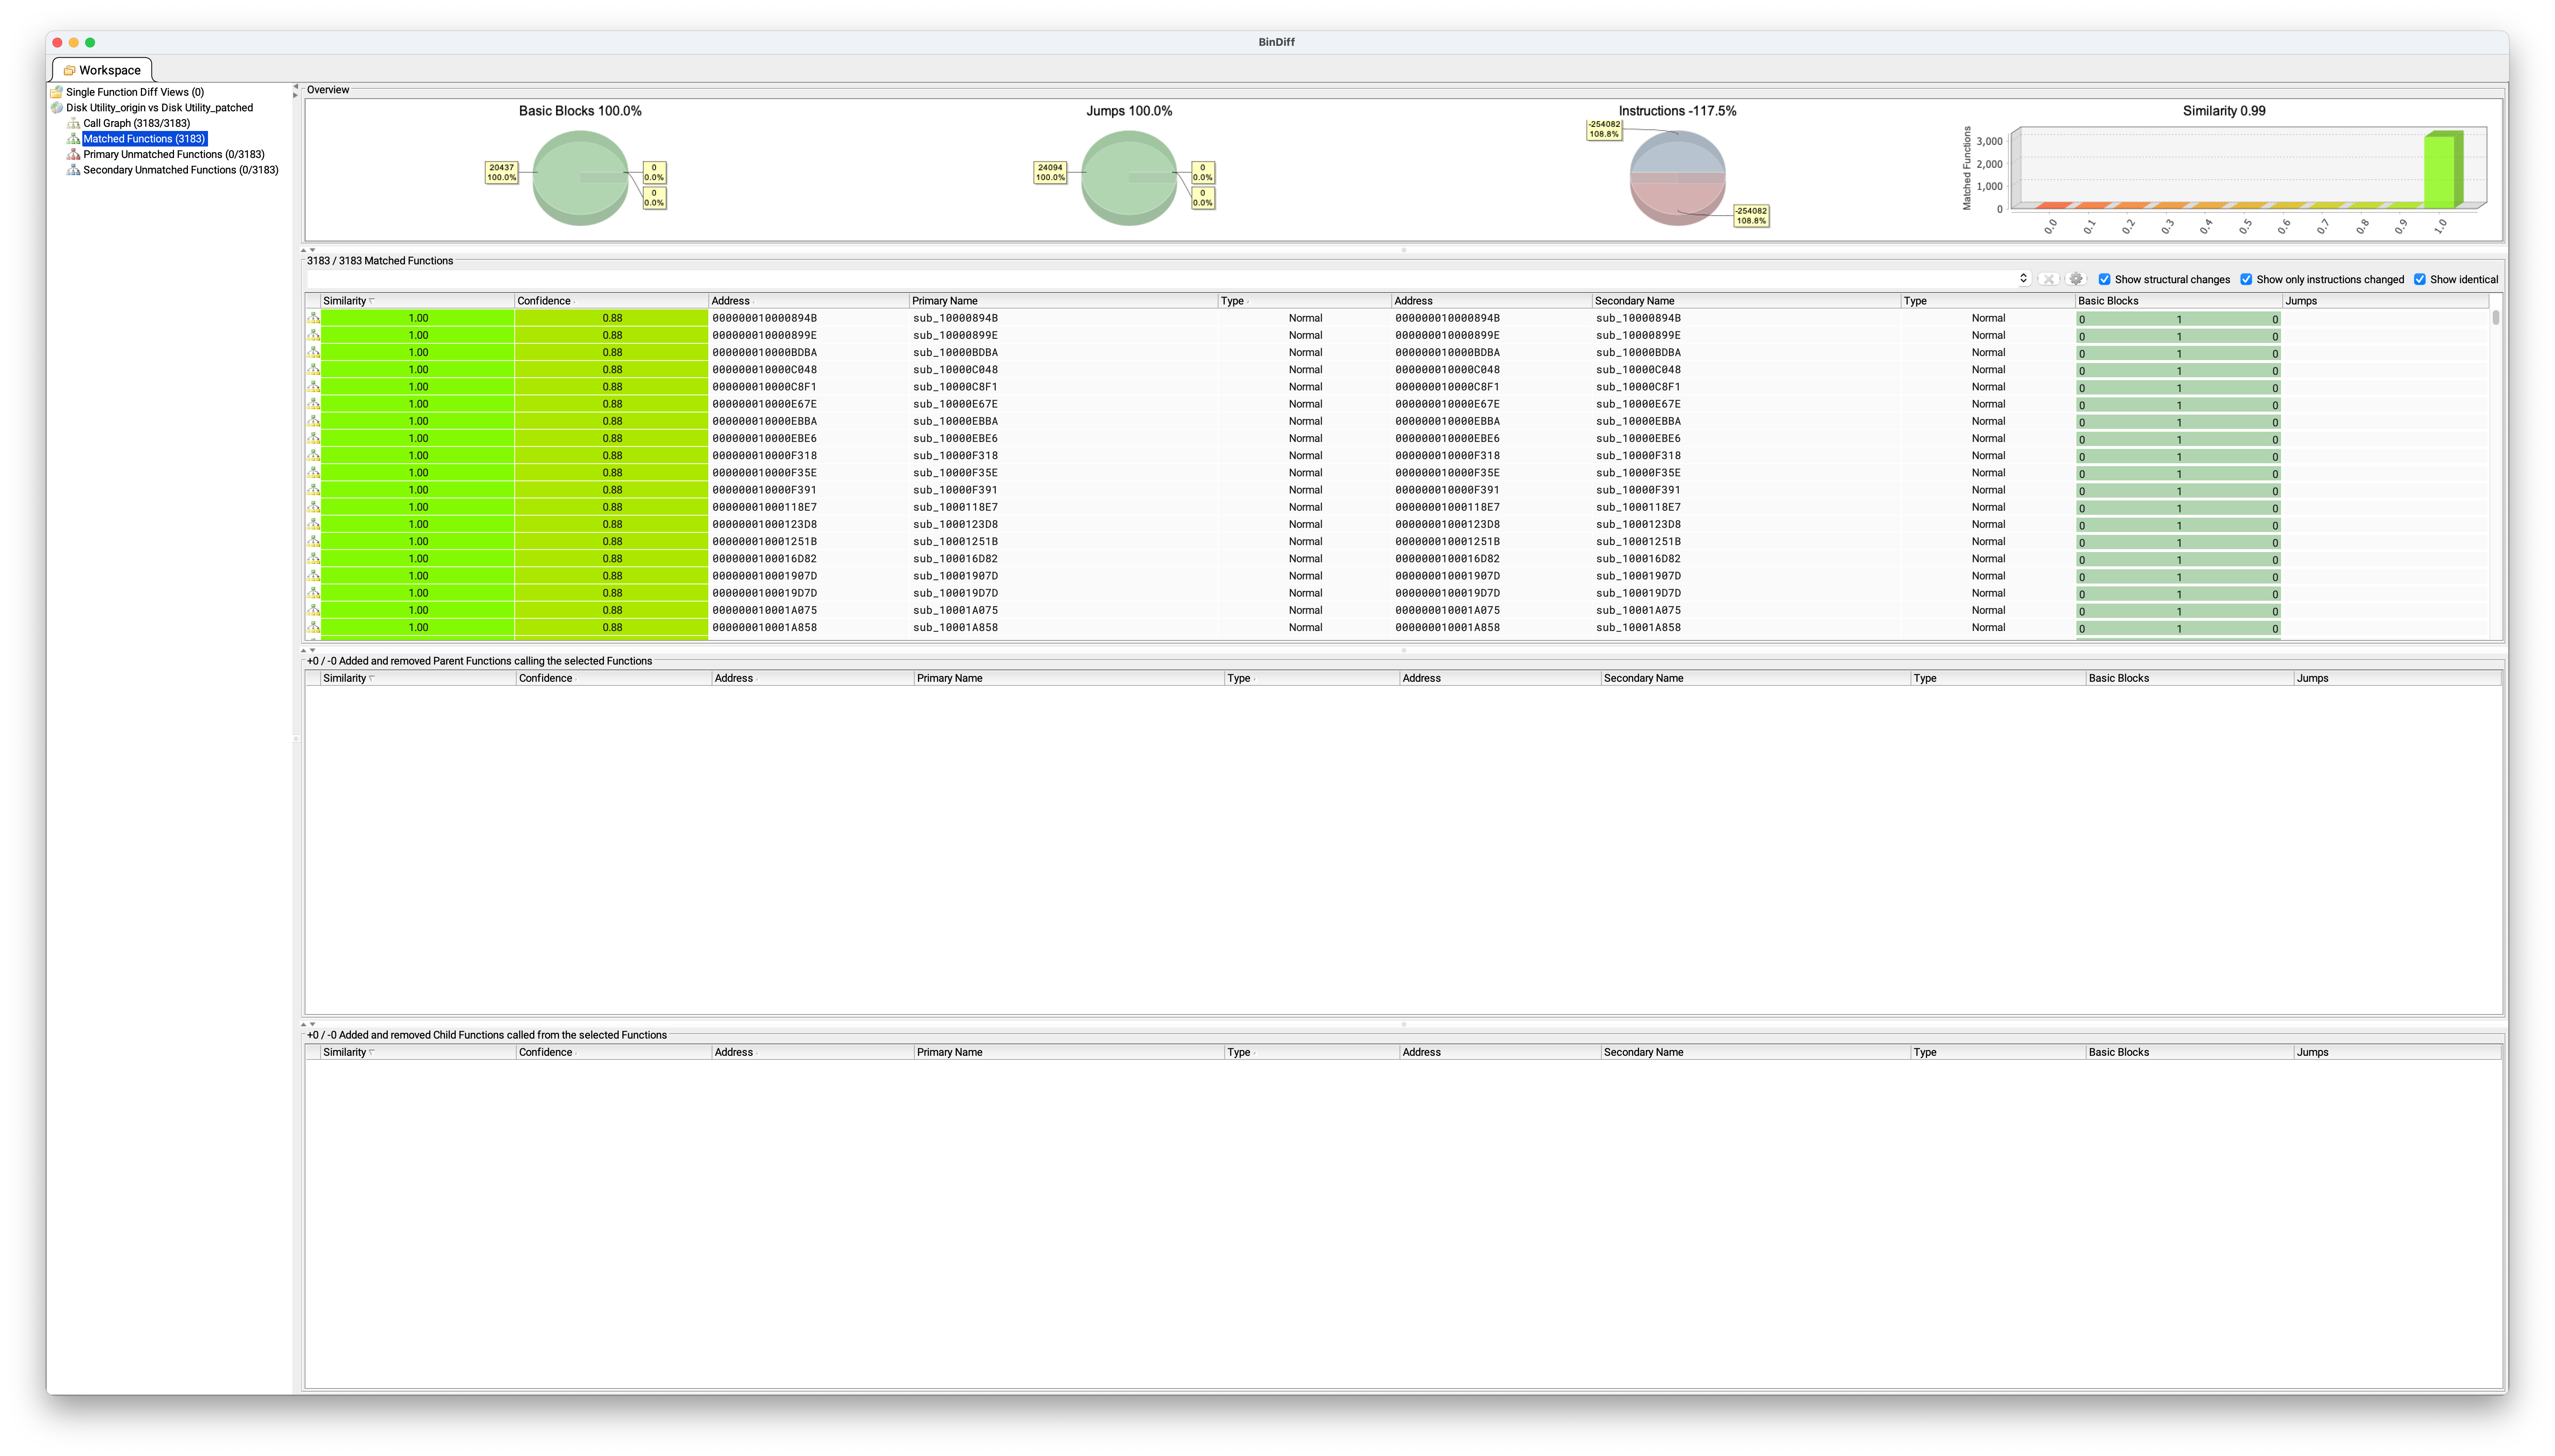
Task: Click the Single Function Diff Views folder icon
Action: [57, 92]
